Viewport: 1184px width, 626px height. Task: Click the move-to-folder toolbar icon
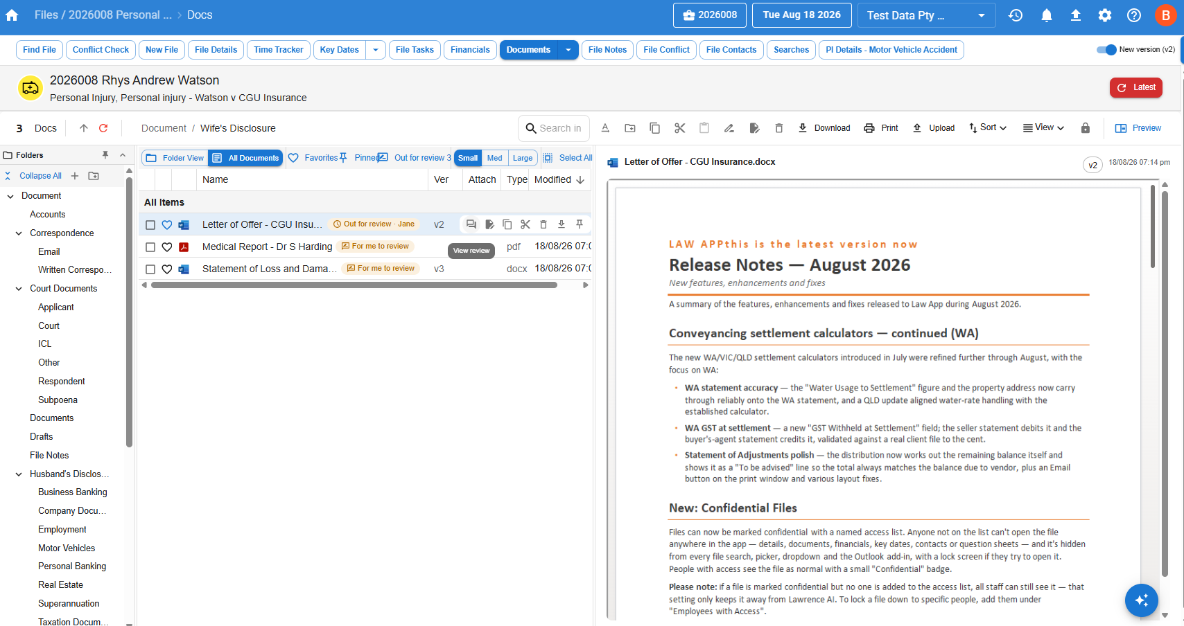(x=630, y=128)
